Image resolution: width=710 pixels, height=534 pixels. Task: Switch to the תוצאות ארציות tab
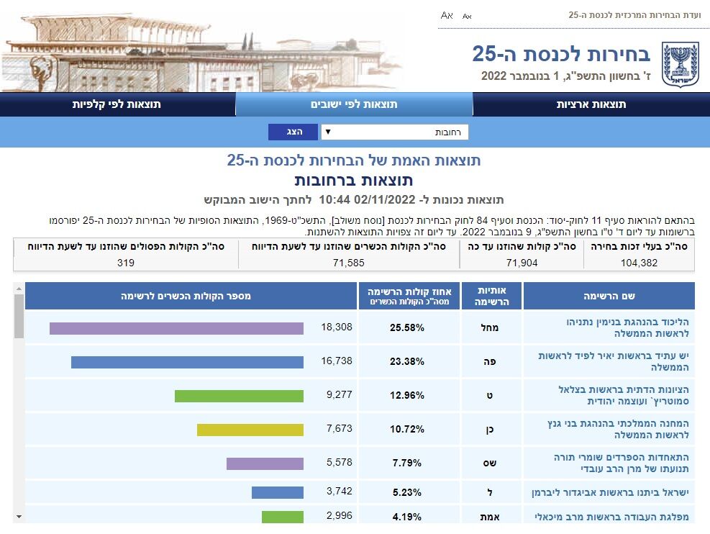591,104
